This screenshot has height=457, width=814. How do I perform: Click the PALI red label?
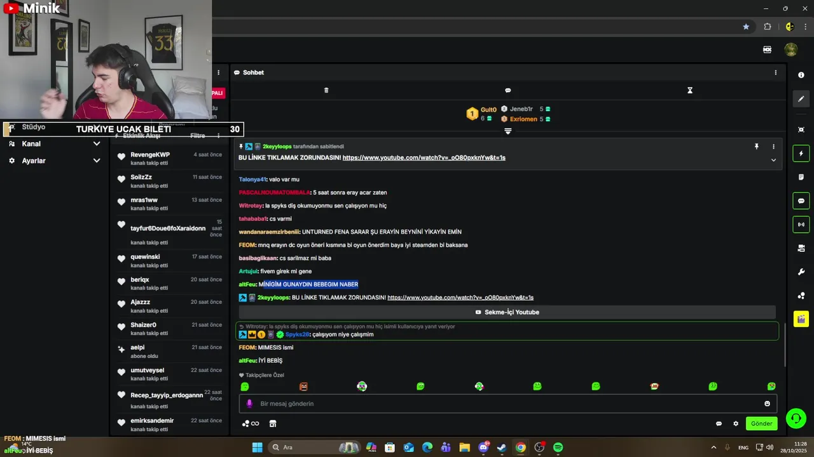217,93
